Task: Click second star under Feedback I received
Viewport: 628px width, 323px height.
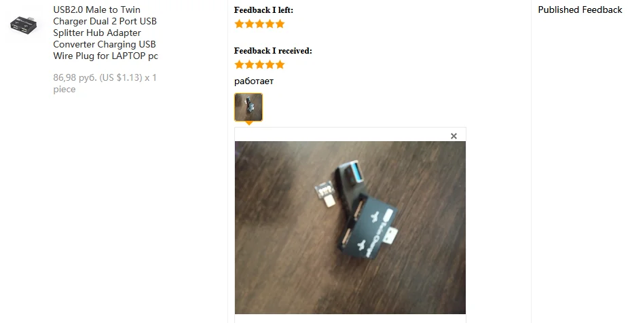Action: pos(250,64)
